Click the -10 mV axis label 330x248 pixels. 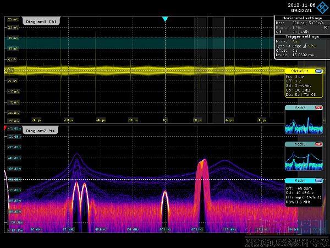(13, 91)
